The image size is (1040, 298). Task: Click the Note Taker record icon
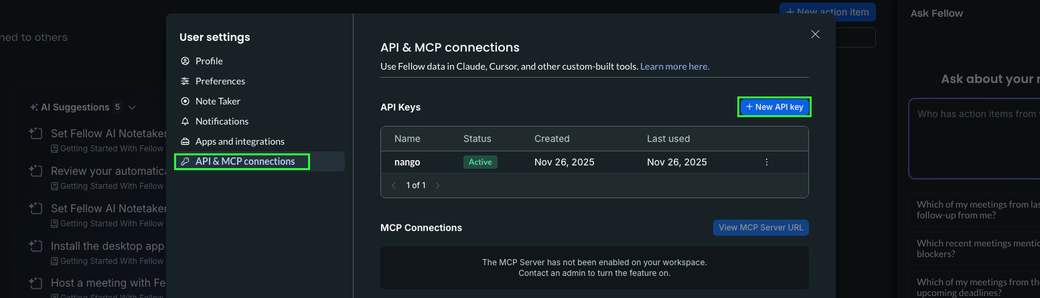click(185, 101)
